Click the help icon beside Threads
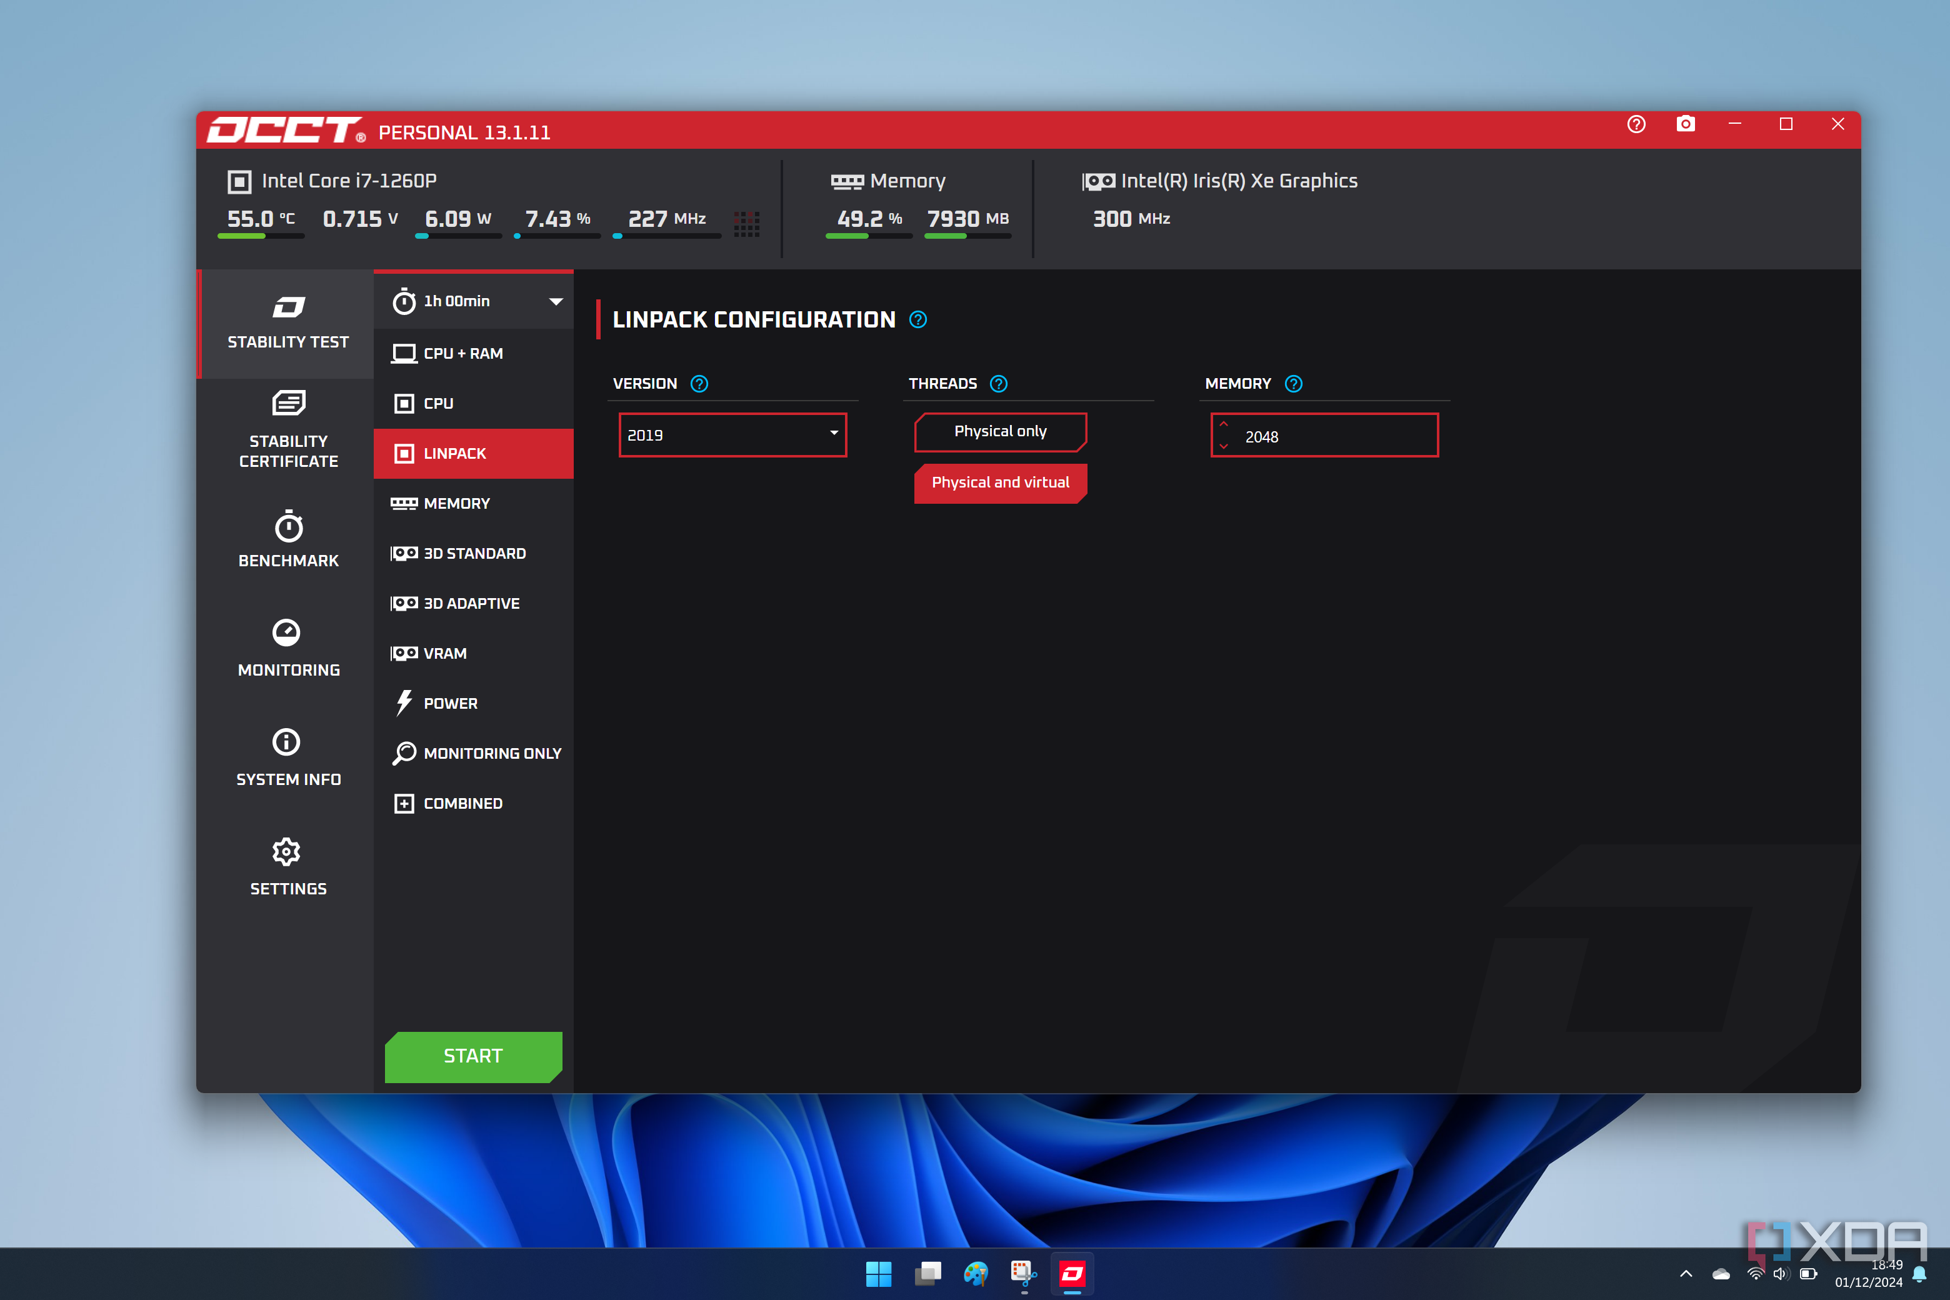The width and height of the screenshot is (1950, 1300). 998,384
